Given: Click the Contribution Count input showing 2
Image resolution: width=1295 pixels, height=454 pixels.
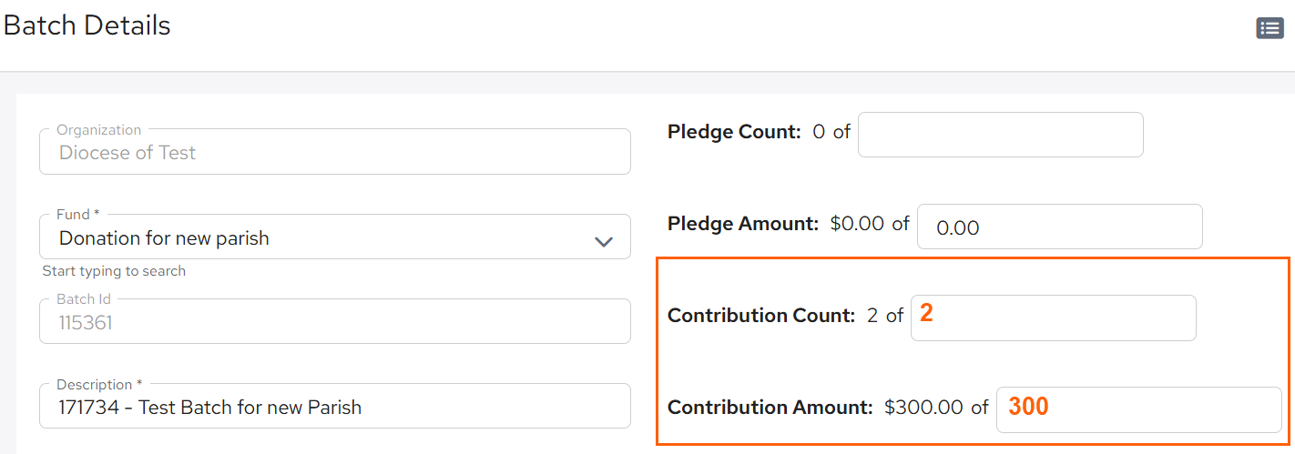Looking at the screenshot, I should [x=1053, y=318].
